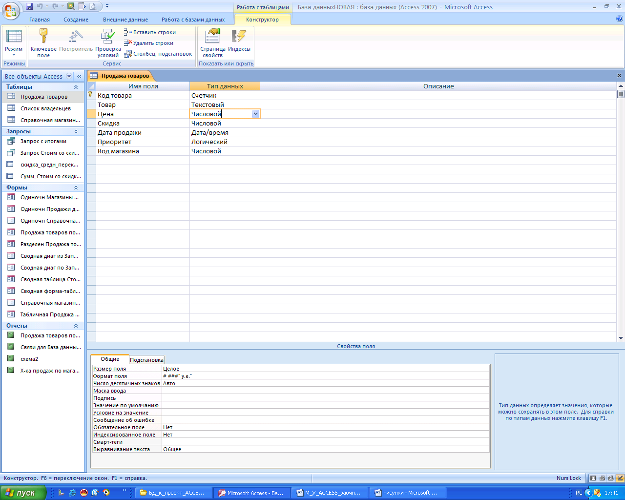The width and height of the screenshot is (625, 500).
Task: Click the Описание column header
Action: [x=438, y=86]
